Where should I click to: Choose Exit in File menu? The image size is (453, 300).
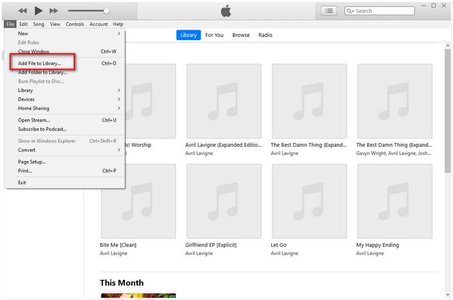65,182
